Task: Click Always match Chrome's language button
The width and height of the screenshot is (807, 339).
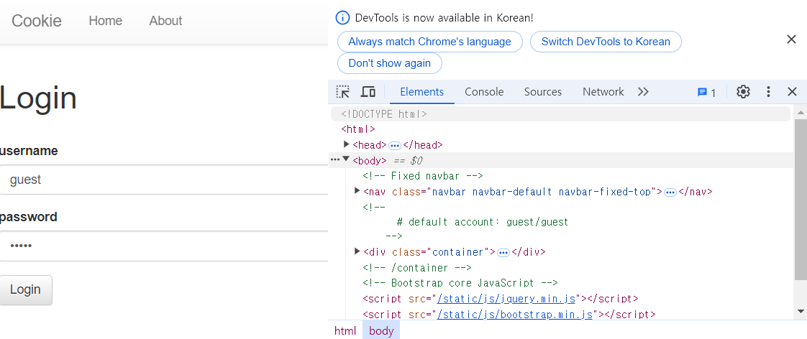Action: tap(429, 42)
